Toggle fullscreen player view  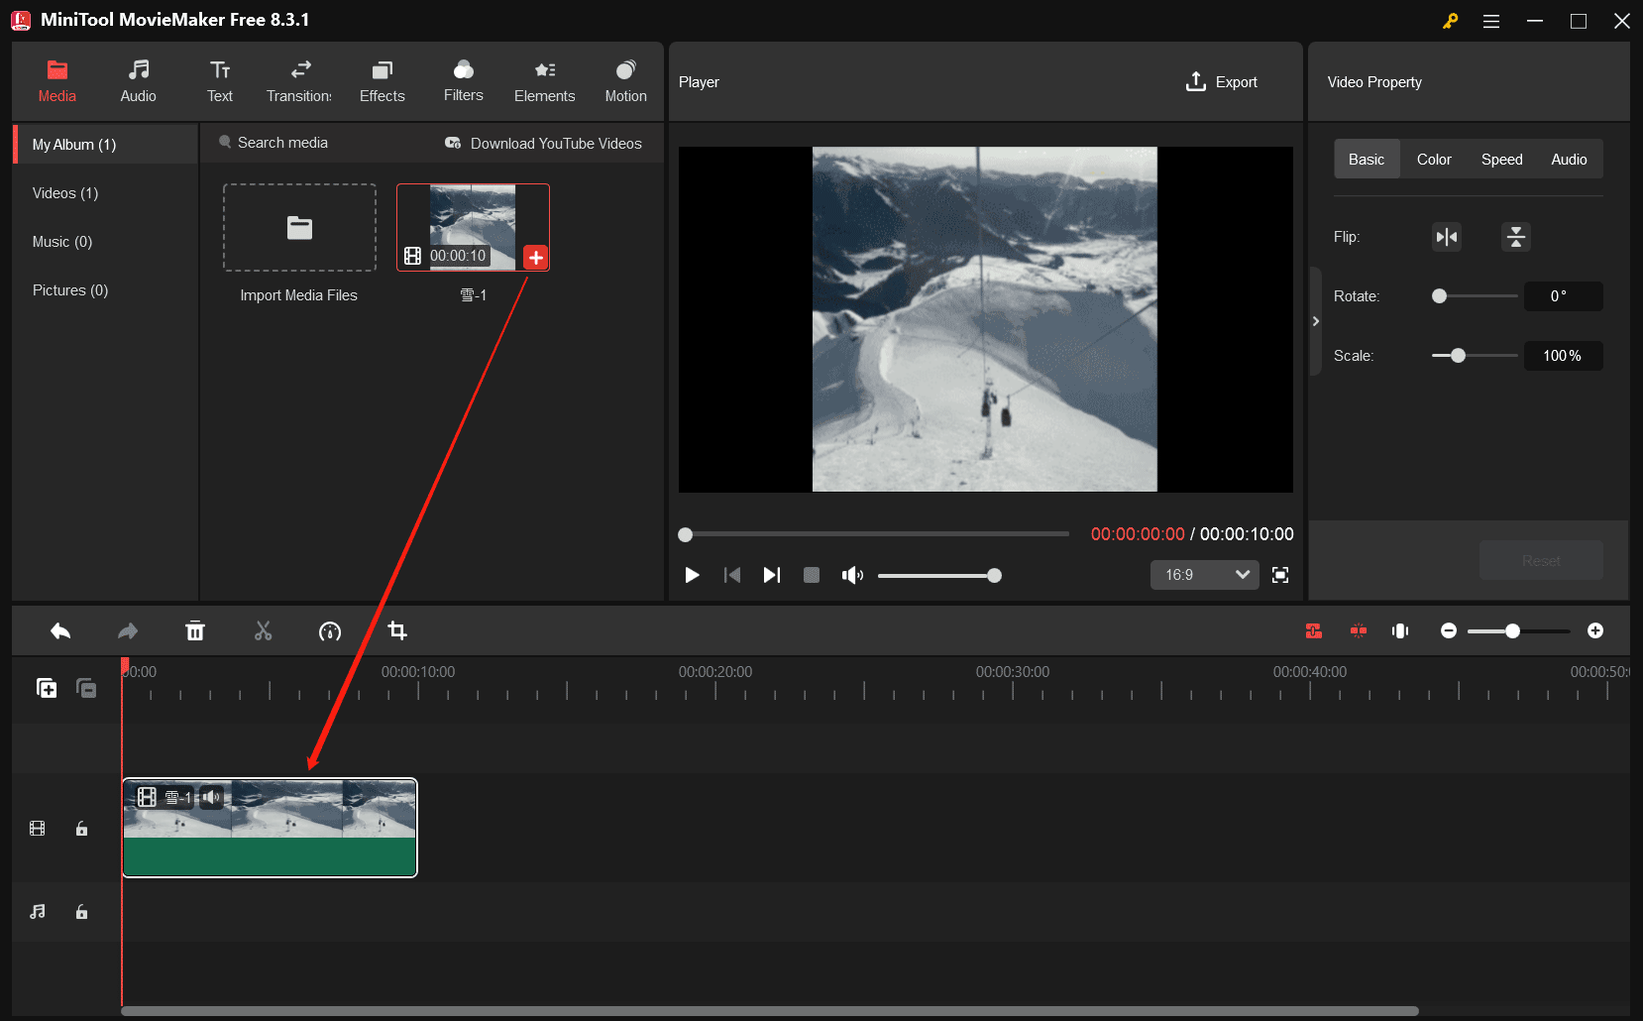coord(1280,575)
